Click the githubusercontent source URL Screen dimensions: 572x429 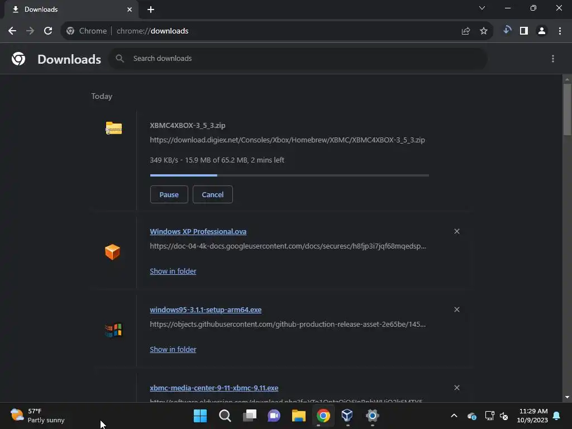[x=288, y=325]
